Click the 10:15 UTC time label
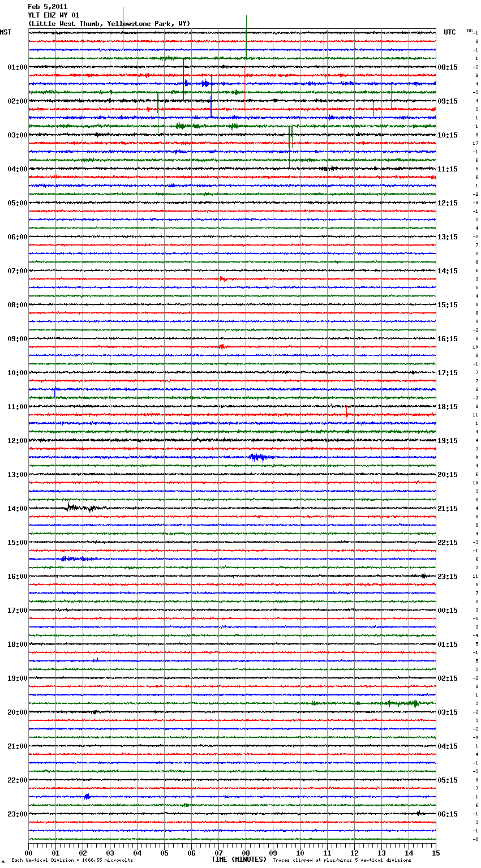This screenshot has width=481, height=868. pos(448,135)
